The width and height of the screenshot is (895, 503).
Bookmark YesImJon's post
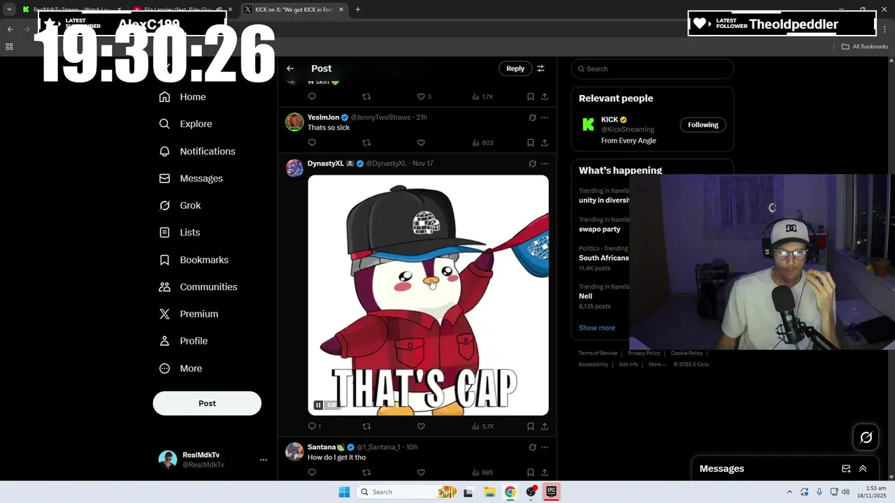[x=531, y=143]
